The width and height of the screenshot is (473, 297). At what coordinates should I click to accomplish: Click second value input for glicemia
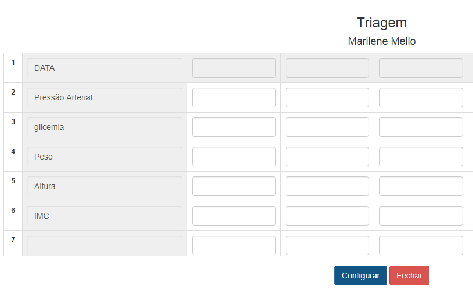[x=327, y=127]
